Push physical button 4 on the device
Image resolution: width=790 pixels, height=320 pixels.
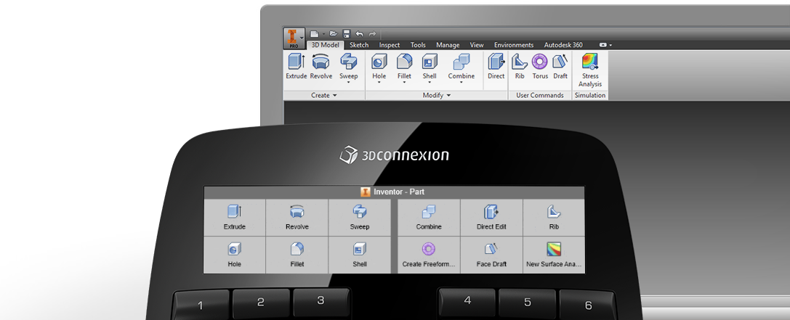click(x=467, y=301)
